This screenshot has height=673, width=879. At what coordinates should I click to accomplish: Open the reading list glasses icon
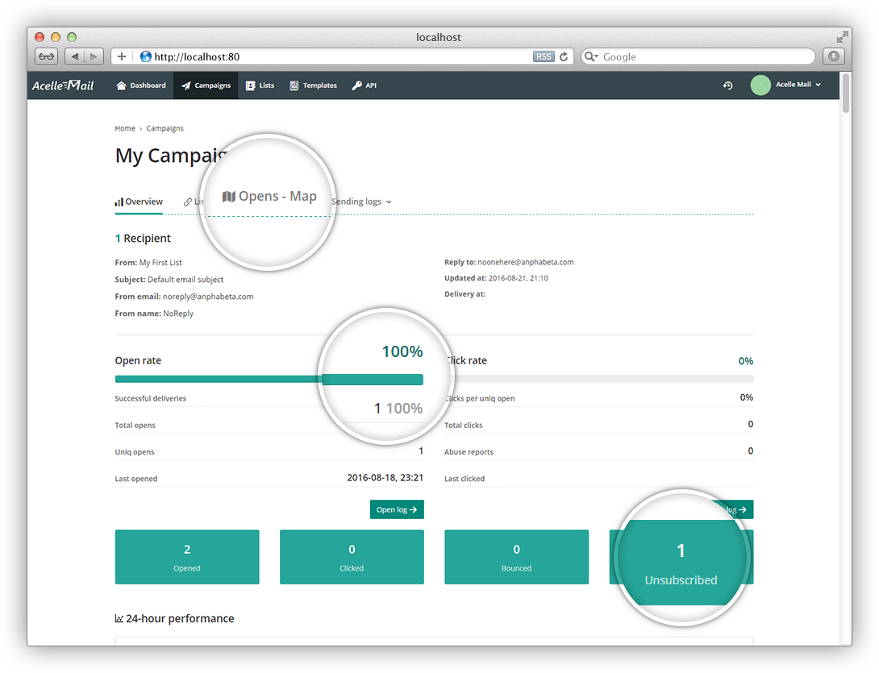tap(46, 56)
